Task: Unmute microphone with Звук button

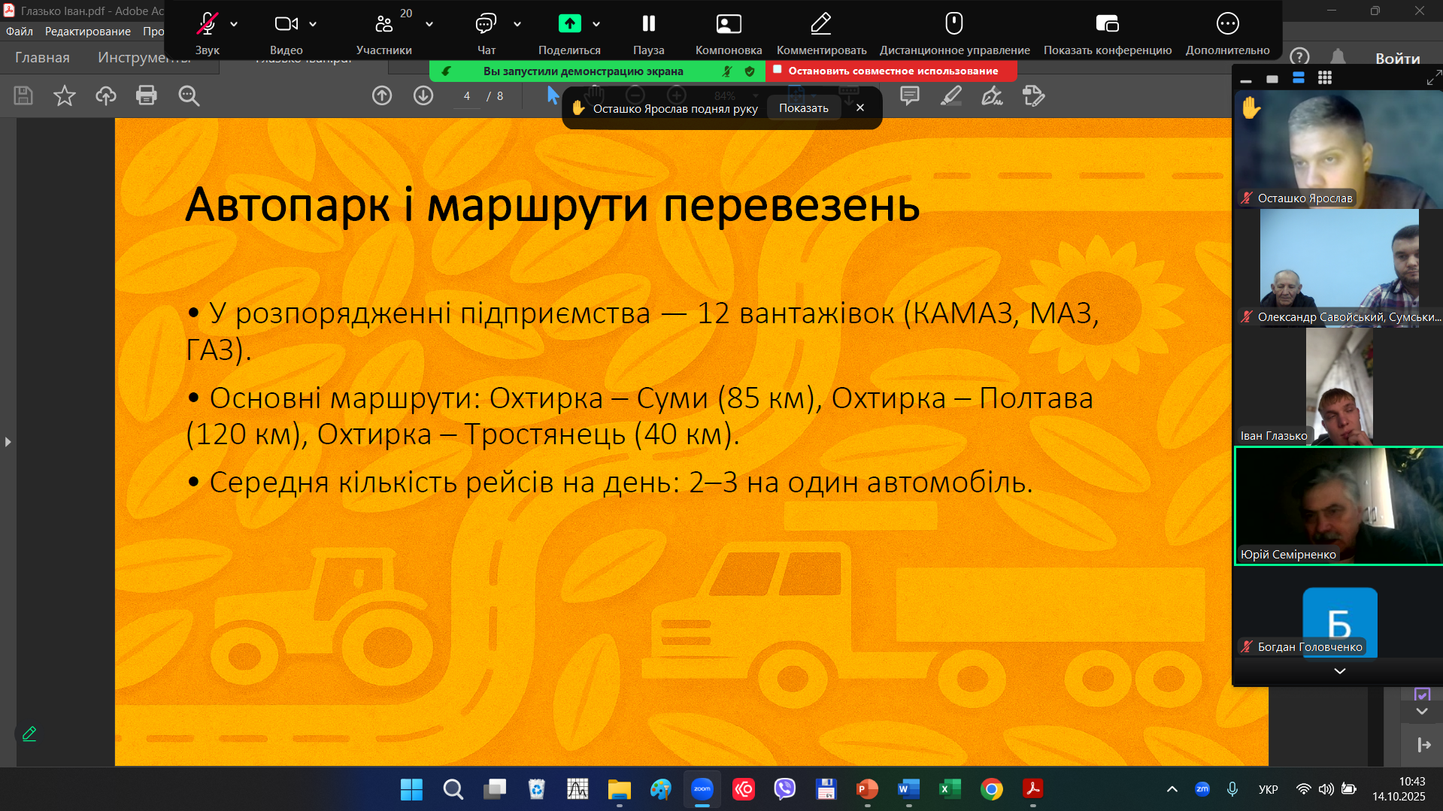Action: tap(207, 33)
